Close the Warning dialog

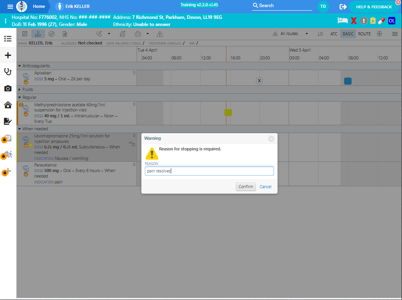pos(271,139)
